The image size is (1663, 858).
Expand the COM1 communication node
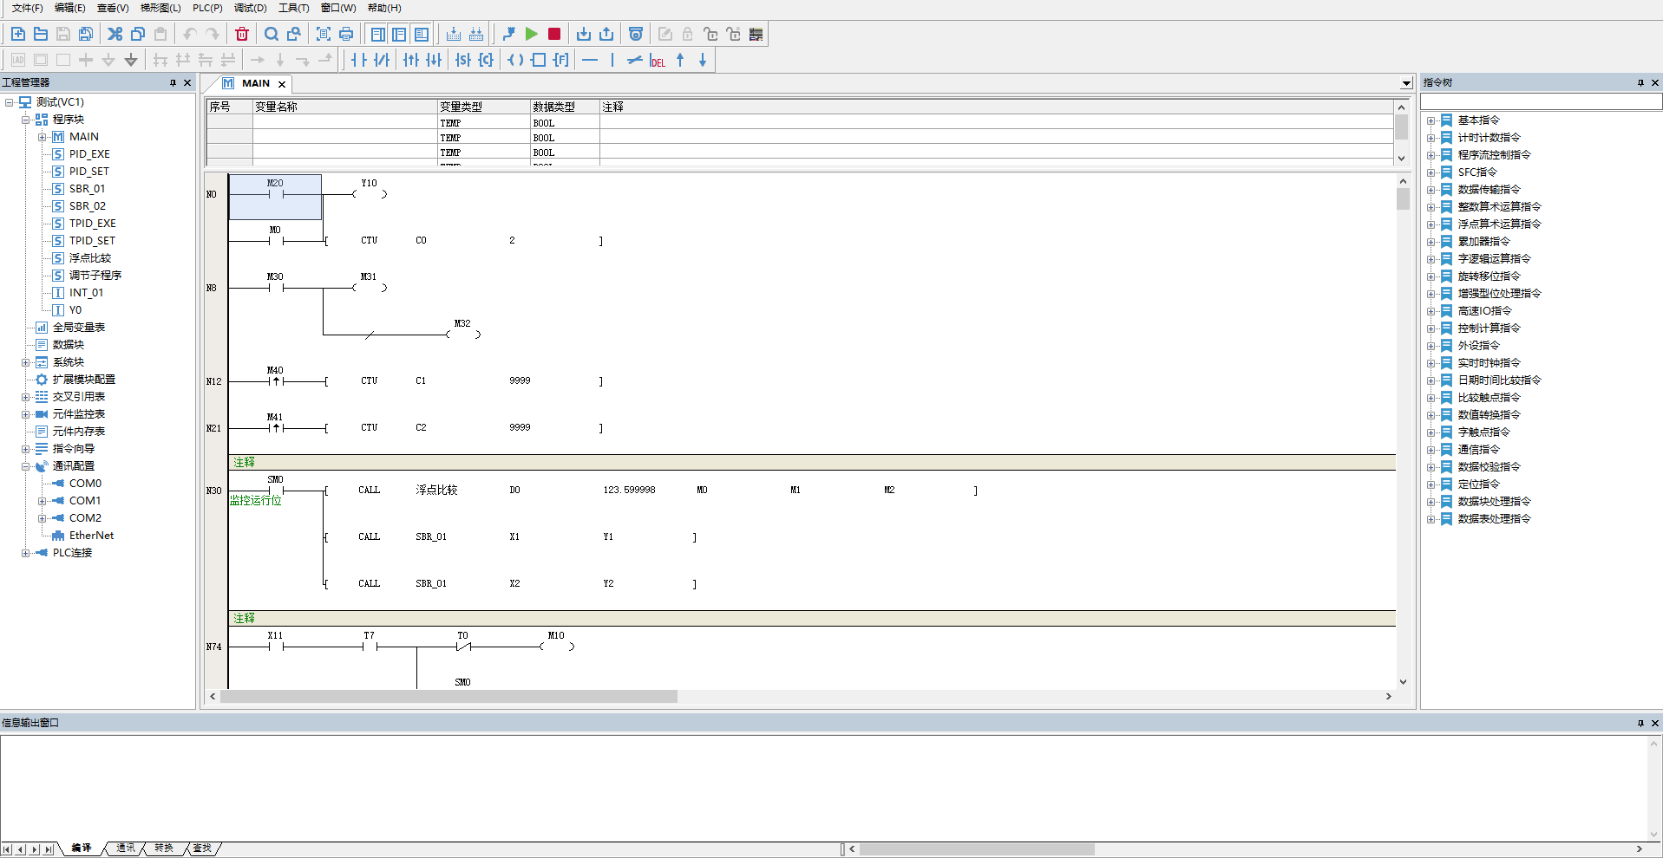[x=42, y=501]
